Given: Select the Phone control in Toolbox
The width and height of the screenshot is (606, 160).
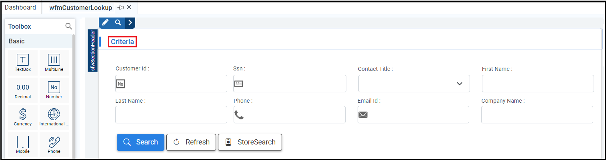Looking at the screenshot, I should pos(54,144).
